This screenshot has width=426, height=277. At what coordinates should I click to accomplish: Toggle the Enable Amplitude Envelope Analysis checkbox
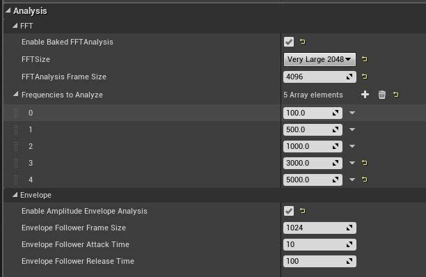click(289, 211)
